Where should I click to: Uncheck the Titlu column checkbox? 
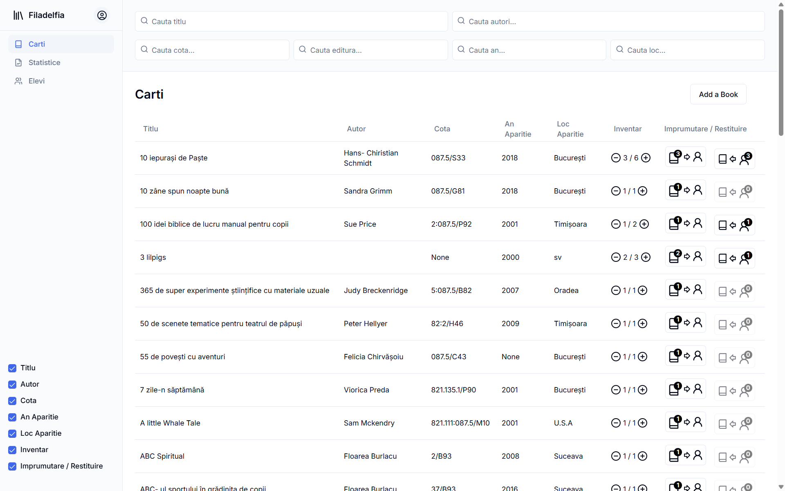12,368
